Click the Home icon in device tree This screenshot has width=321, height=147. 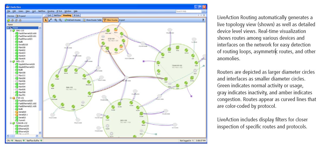click(11, 28)
